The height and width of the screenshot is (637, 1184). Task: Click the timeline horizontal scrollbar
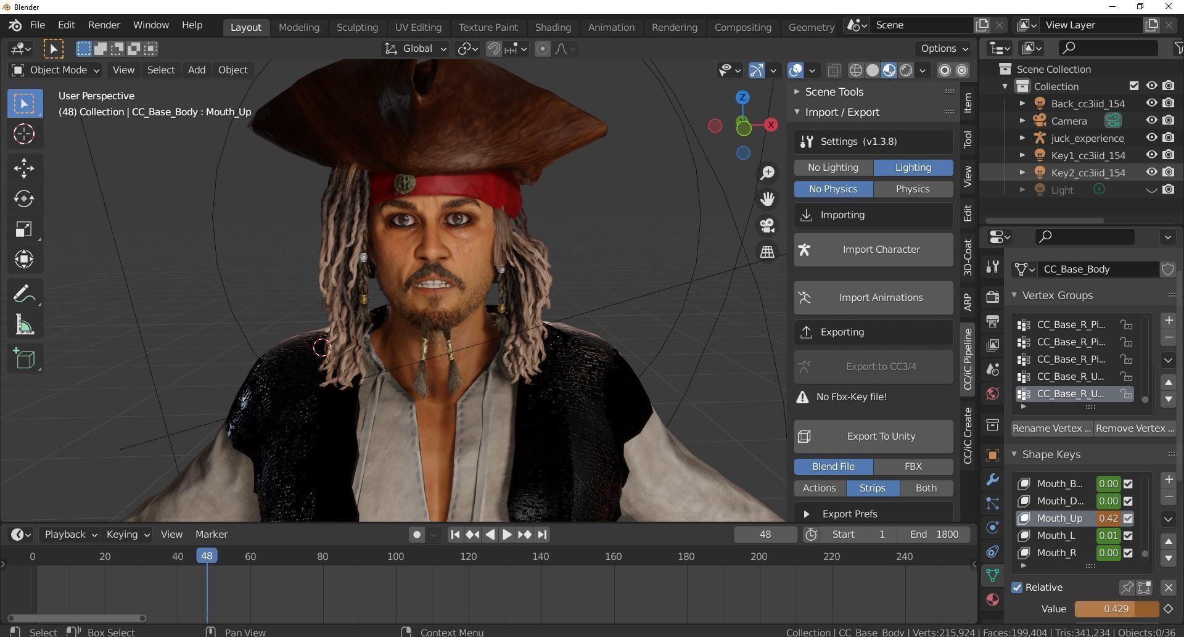(76, 618)
